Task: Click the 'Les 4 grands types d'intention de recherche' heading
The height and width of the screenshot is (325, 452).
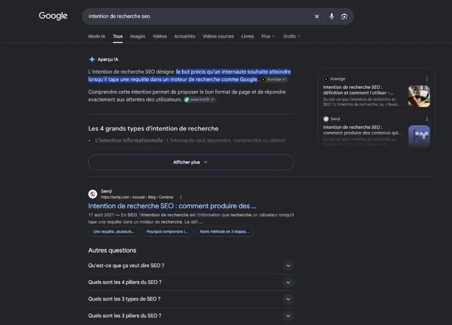Action: (x=153, y=129)
